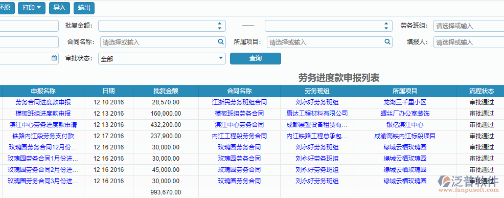Open 康达工程材料有限公司 link

317,114
